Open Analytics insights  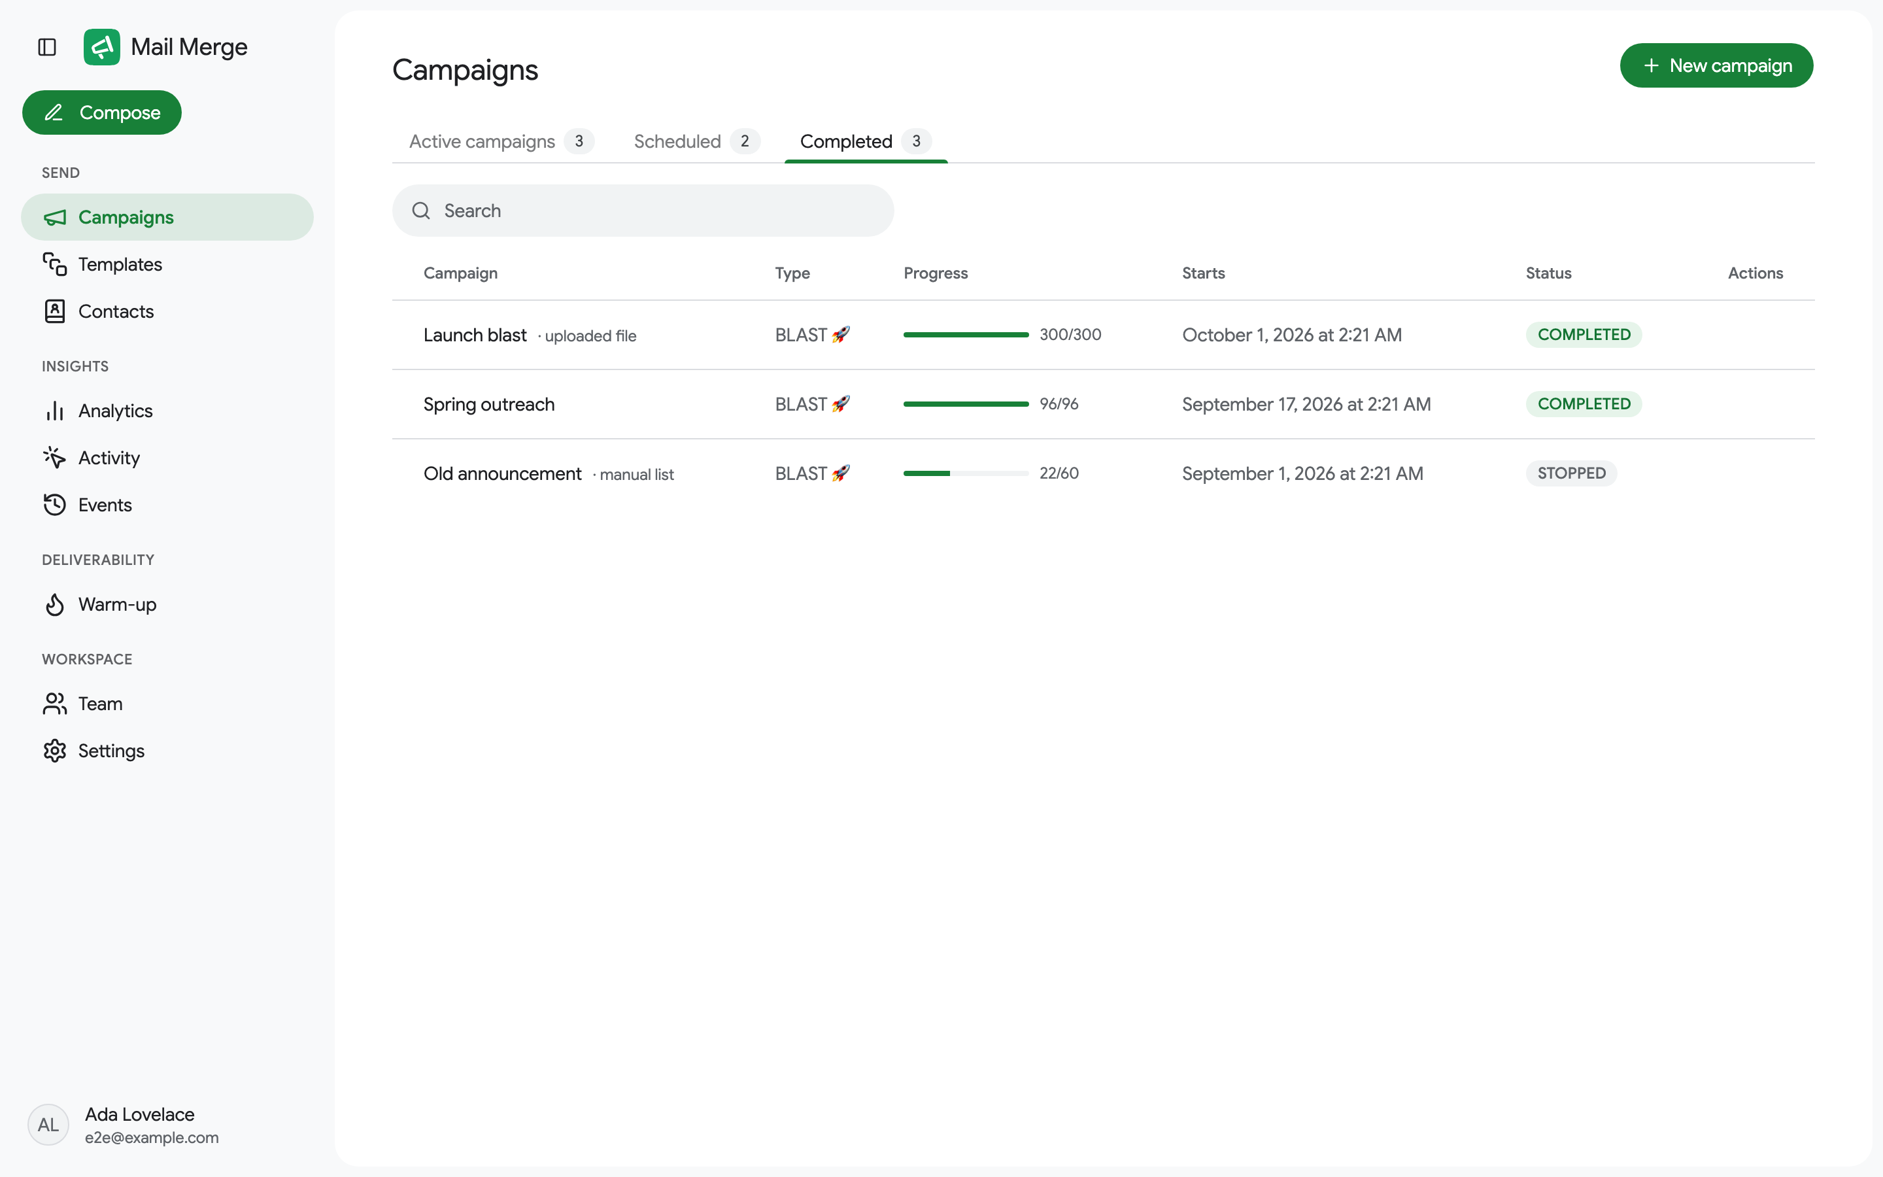click(167, 411)
